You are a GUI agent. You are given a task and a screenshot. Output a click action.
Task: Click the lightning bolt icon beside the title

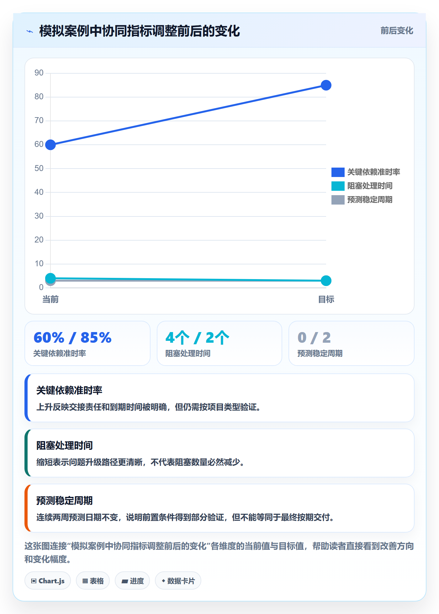pyautogui.click(x=30, y=31)
